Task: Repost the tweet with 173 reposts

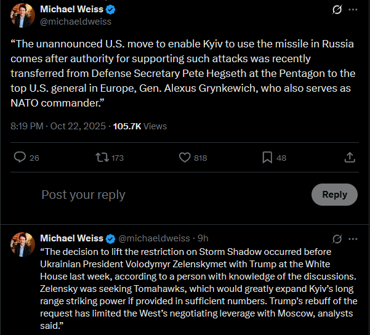Action: 102,157
